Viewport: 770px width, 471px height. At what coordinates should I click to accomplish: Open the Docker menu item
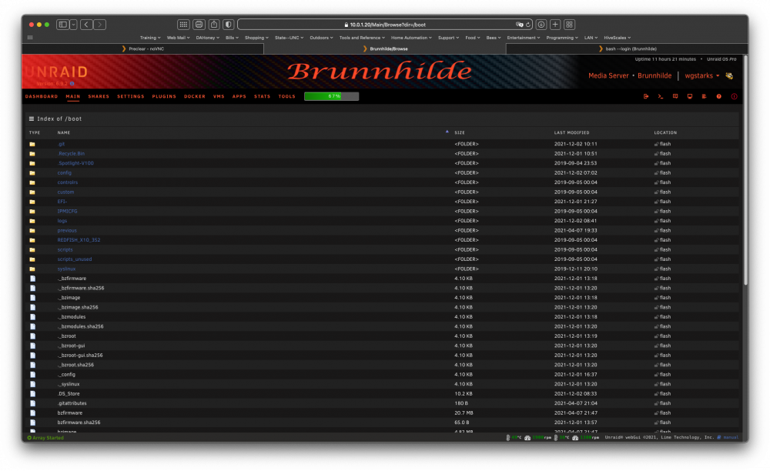point(195,97)
